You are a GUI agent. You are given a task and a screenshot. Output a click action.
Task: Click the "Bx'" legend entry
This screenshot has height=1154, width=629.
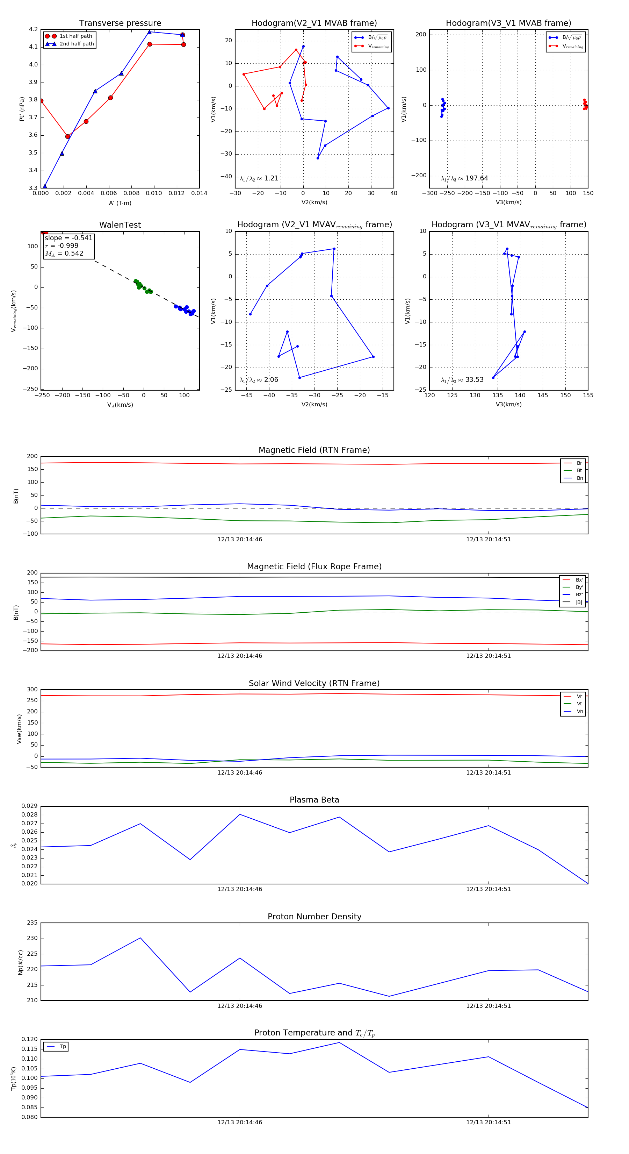point(573,580)
